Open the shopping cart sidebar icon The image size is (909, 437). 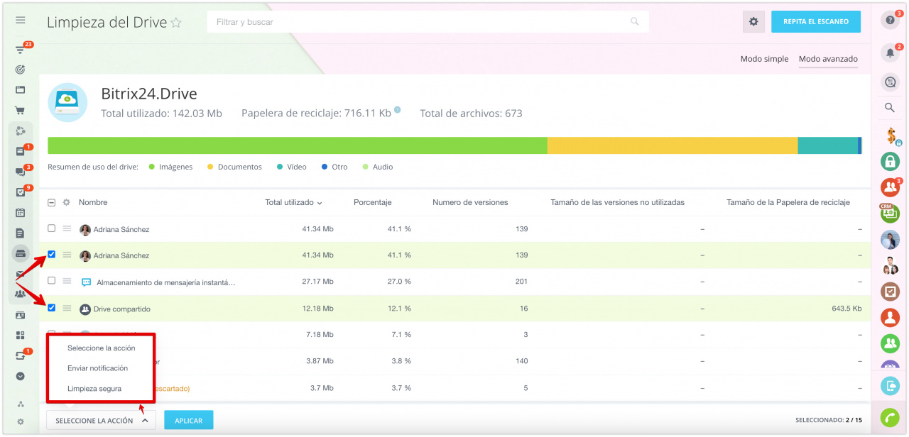point(21,111)
